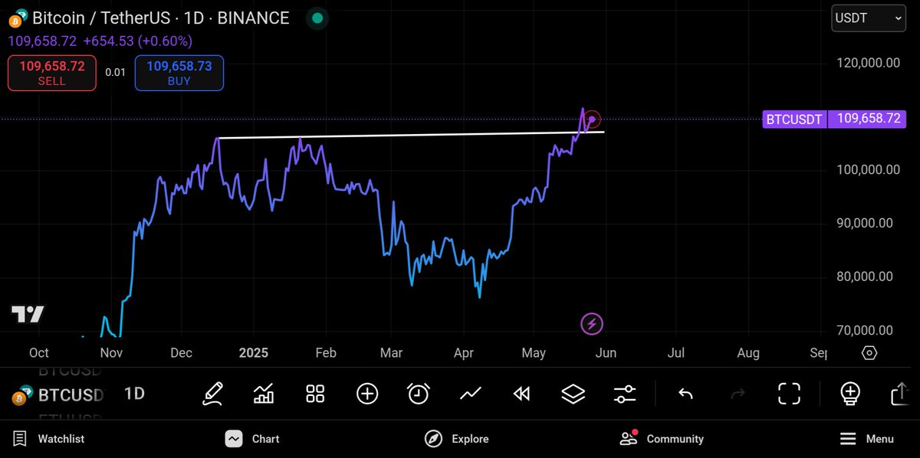Click the Bitcoin symbol logo in header
This screenshot has height=458, width=920.
(x=17, y=17)
